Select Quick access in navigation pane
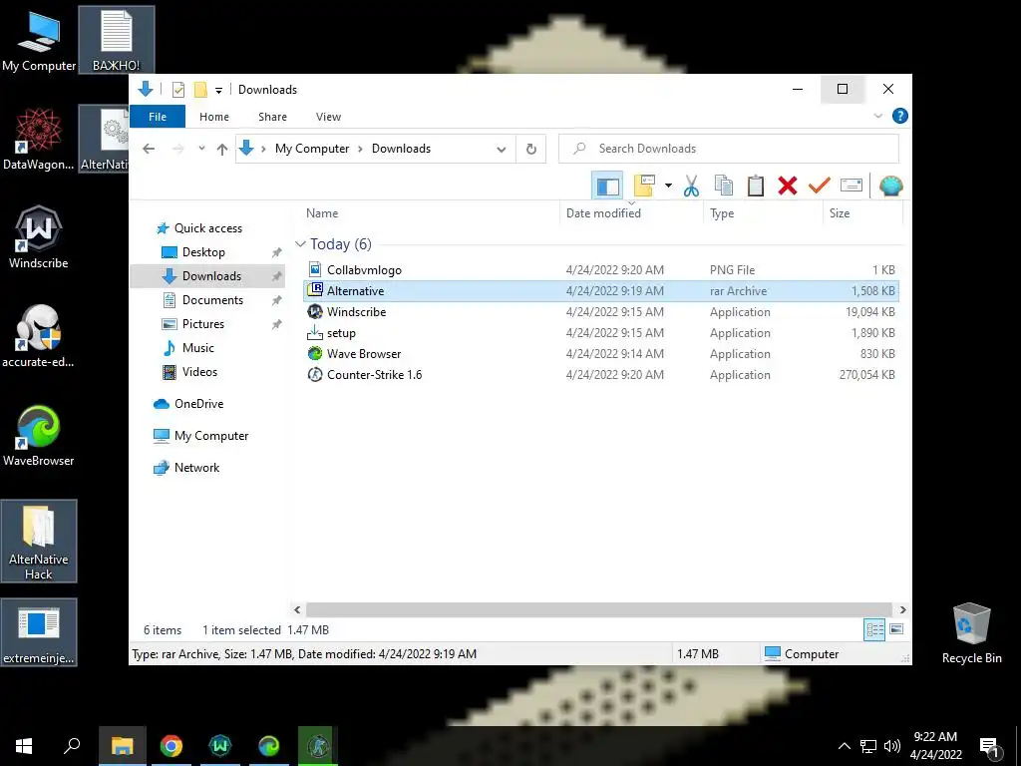 207,228
